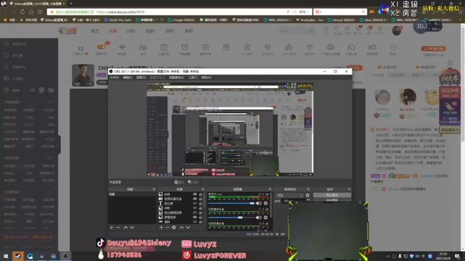The width and height of the screenshot is (465, 261).
Task: Click the flame icon on Douyu toolbar
Action: pyautogui.click(x=246, y=48)
